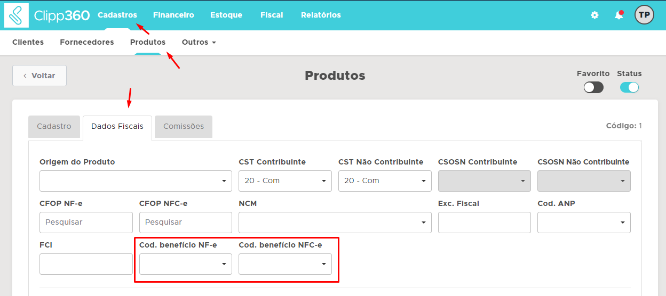
Task: Click the FCI input field
Action: [86, 264]
